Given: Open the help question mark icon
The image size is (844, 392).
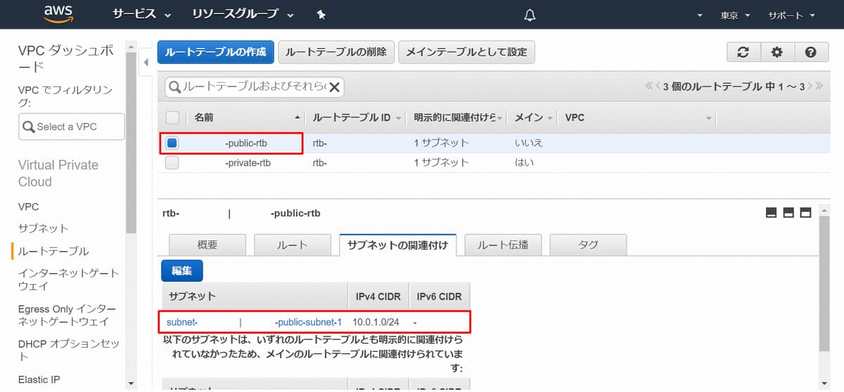Looking at the screenshot, I should 810,52.
